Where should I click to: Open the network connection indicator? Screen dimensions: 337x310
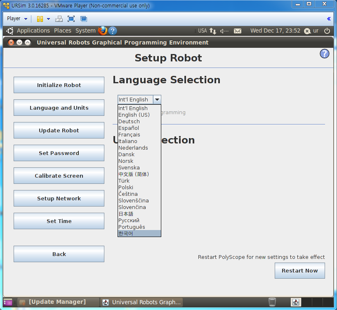[x=213, y=31]
